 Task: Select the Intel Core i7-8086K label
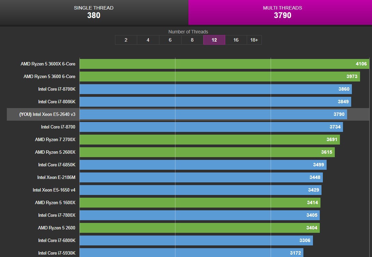coord(57,102)
